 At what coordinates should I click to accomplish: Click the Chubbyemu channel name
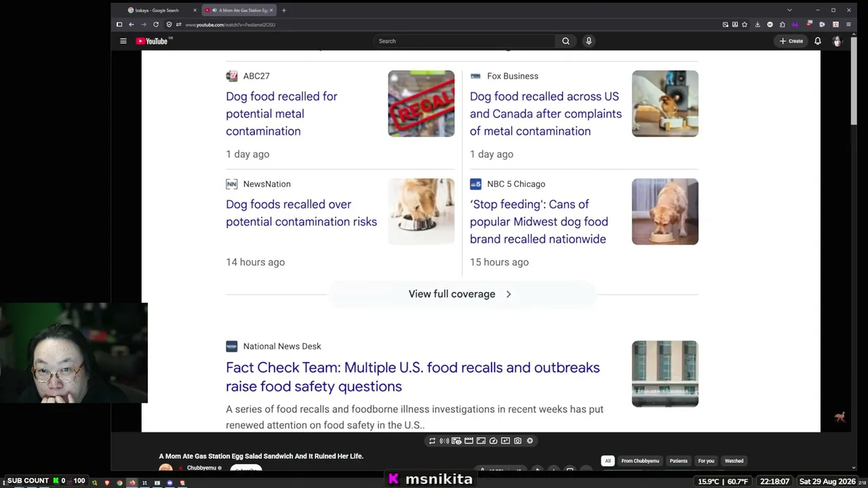pyautogui.click(x=201, y=468)
